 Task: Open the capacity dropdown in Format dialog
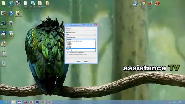tap(81, 30)
